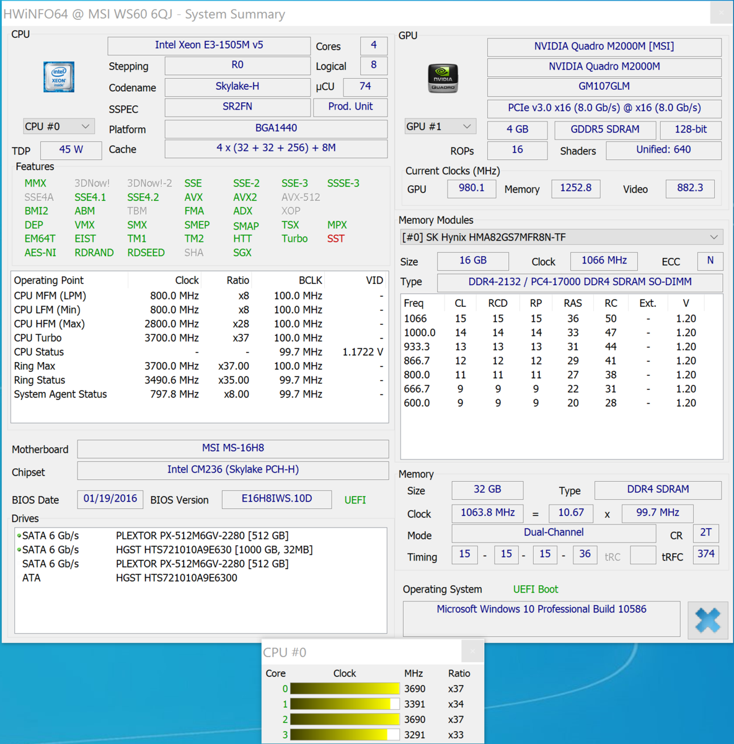Click the '1063.8 MHz' memory clock field
734x744 pixels.
click(487, 513)
